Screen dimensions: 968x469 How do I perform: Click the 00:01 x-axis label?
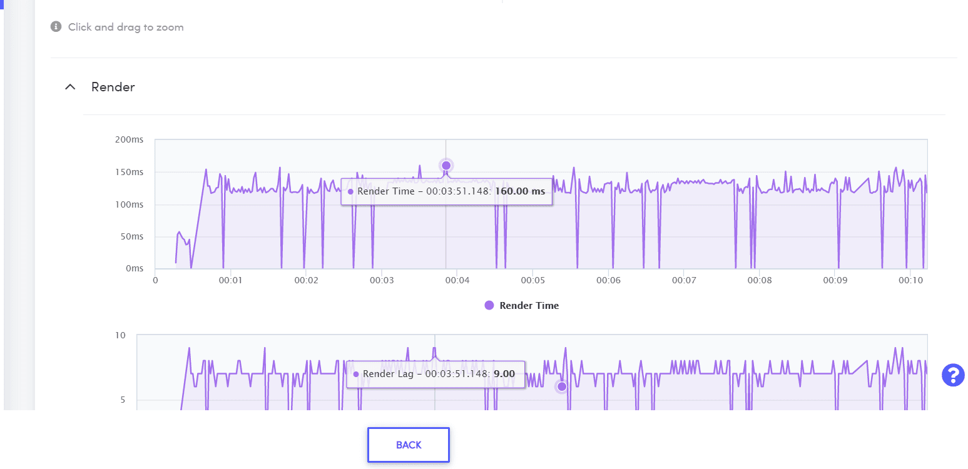pos(231,280)
